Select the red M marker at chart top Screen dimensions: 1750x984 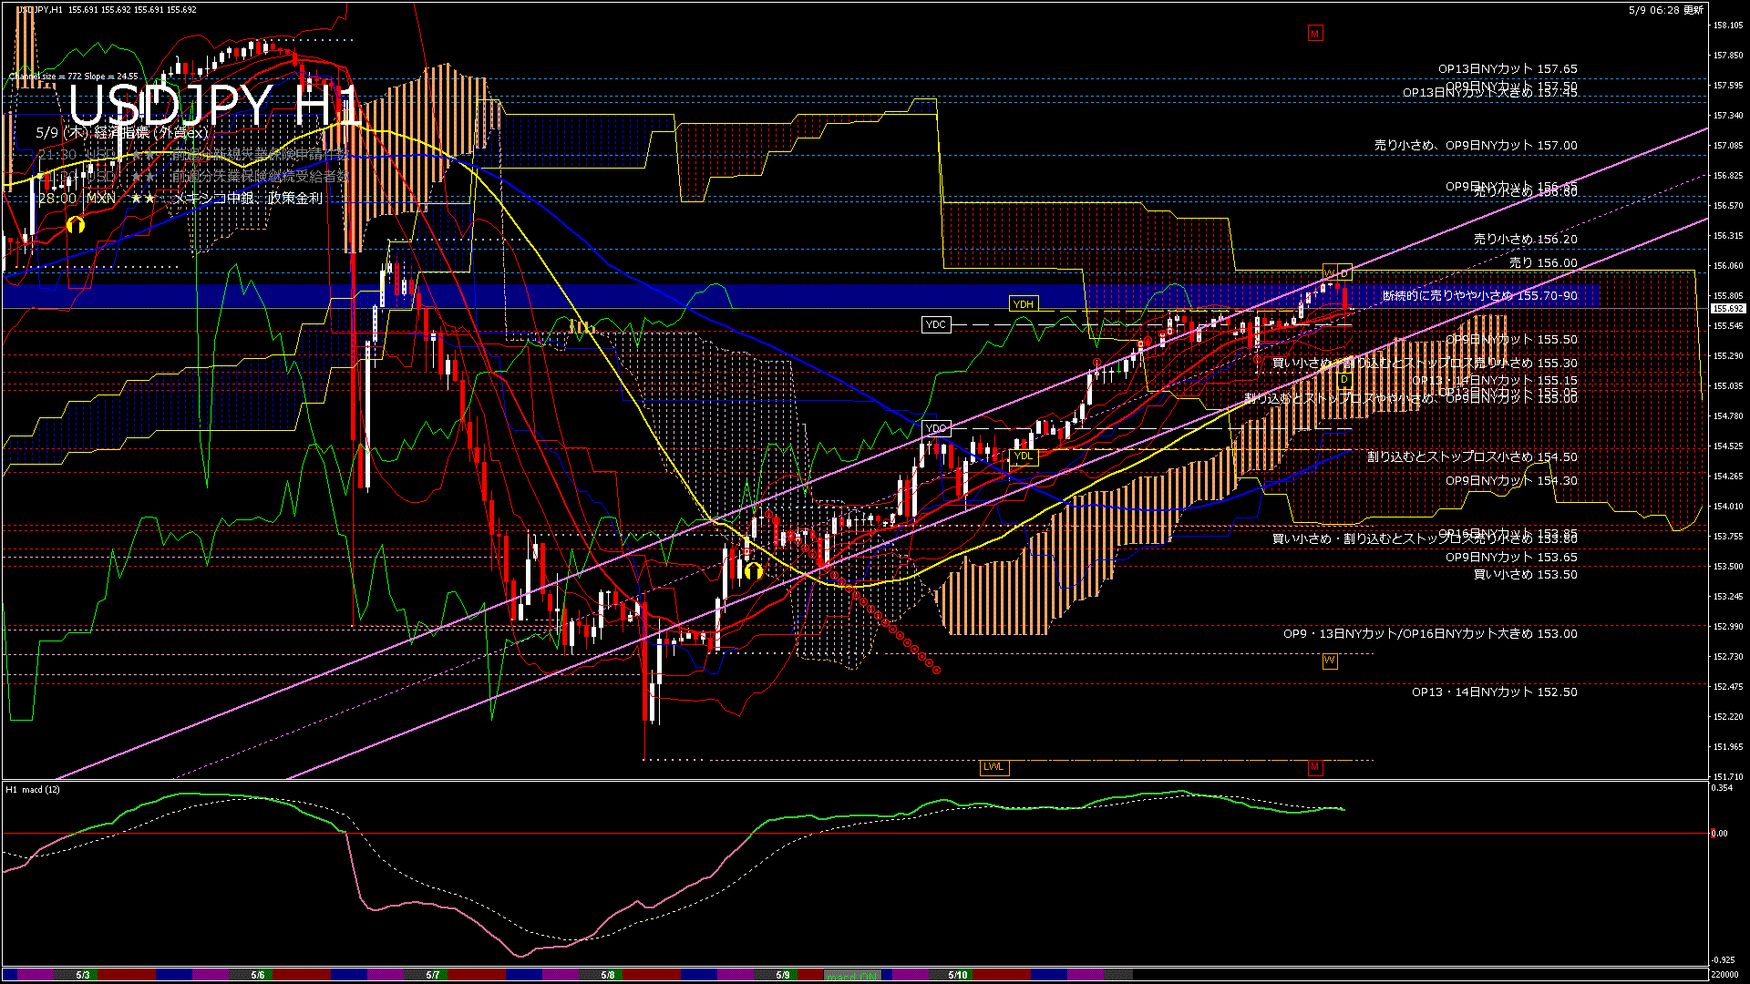point(1314,34)
